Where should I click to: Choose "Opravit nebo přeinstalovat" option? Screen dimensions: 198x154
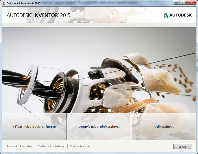[99, 127]
